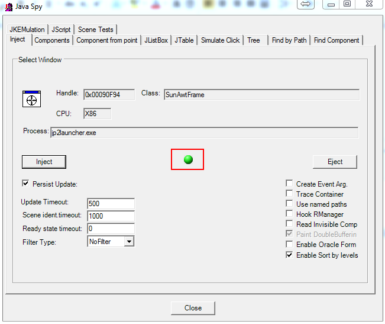
Task: Click the Close button at bottom
Action: tap(193, 308)
